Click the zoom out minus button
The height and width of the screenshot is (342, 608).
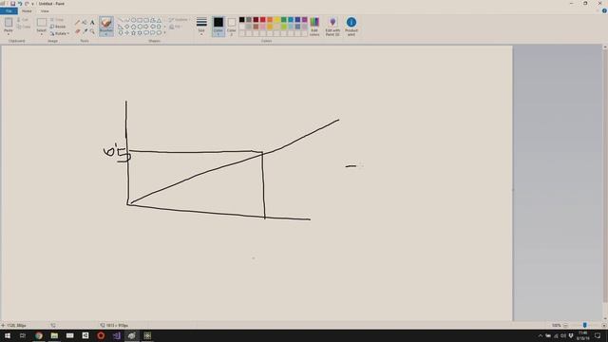click(566, 325)
